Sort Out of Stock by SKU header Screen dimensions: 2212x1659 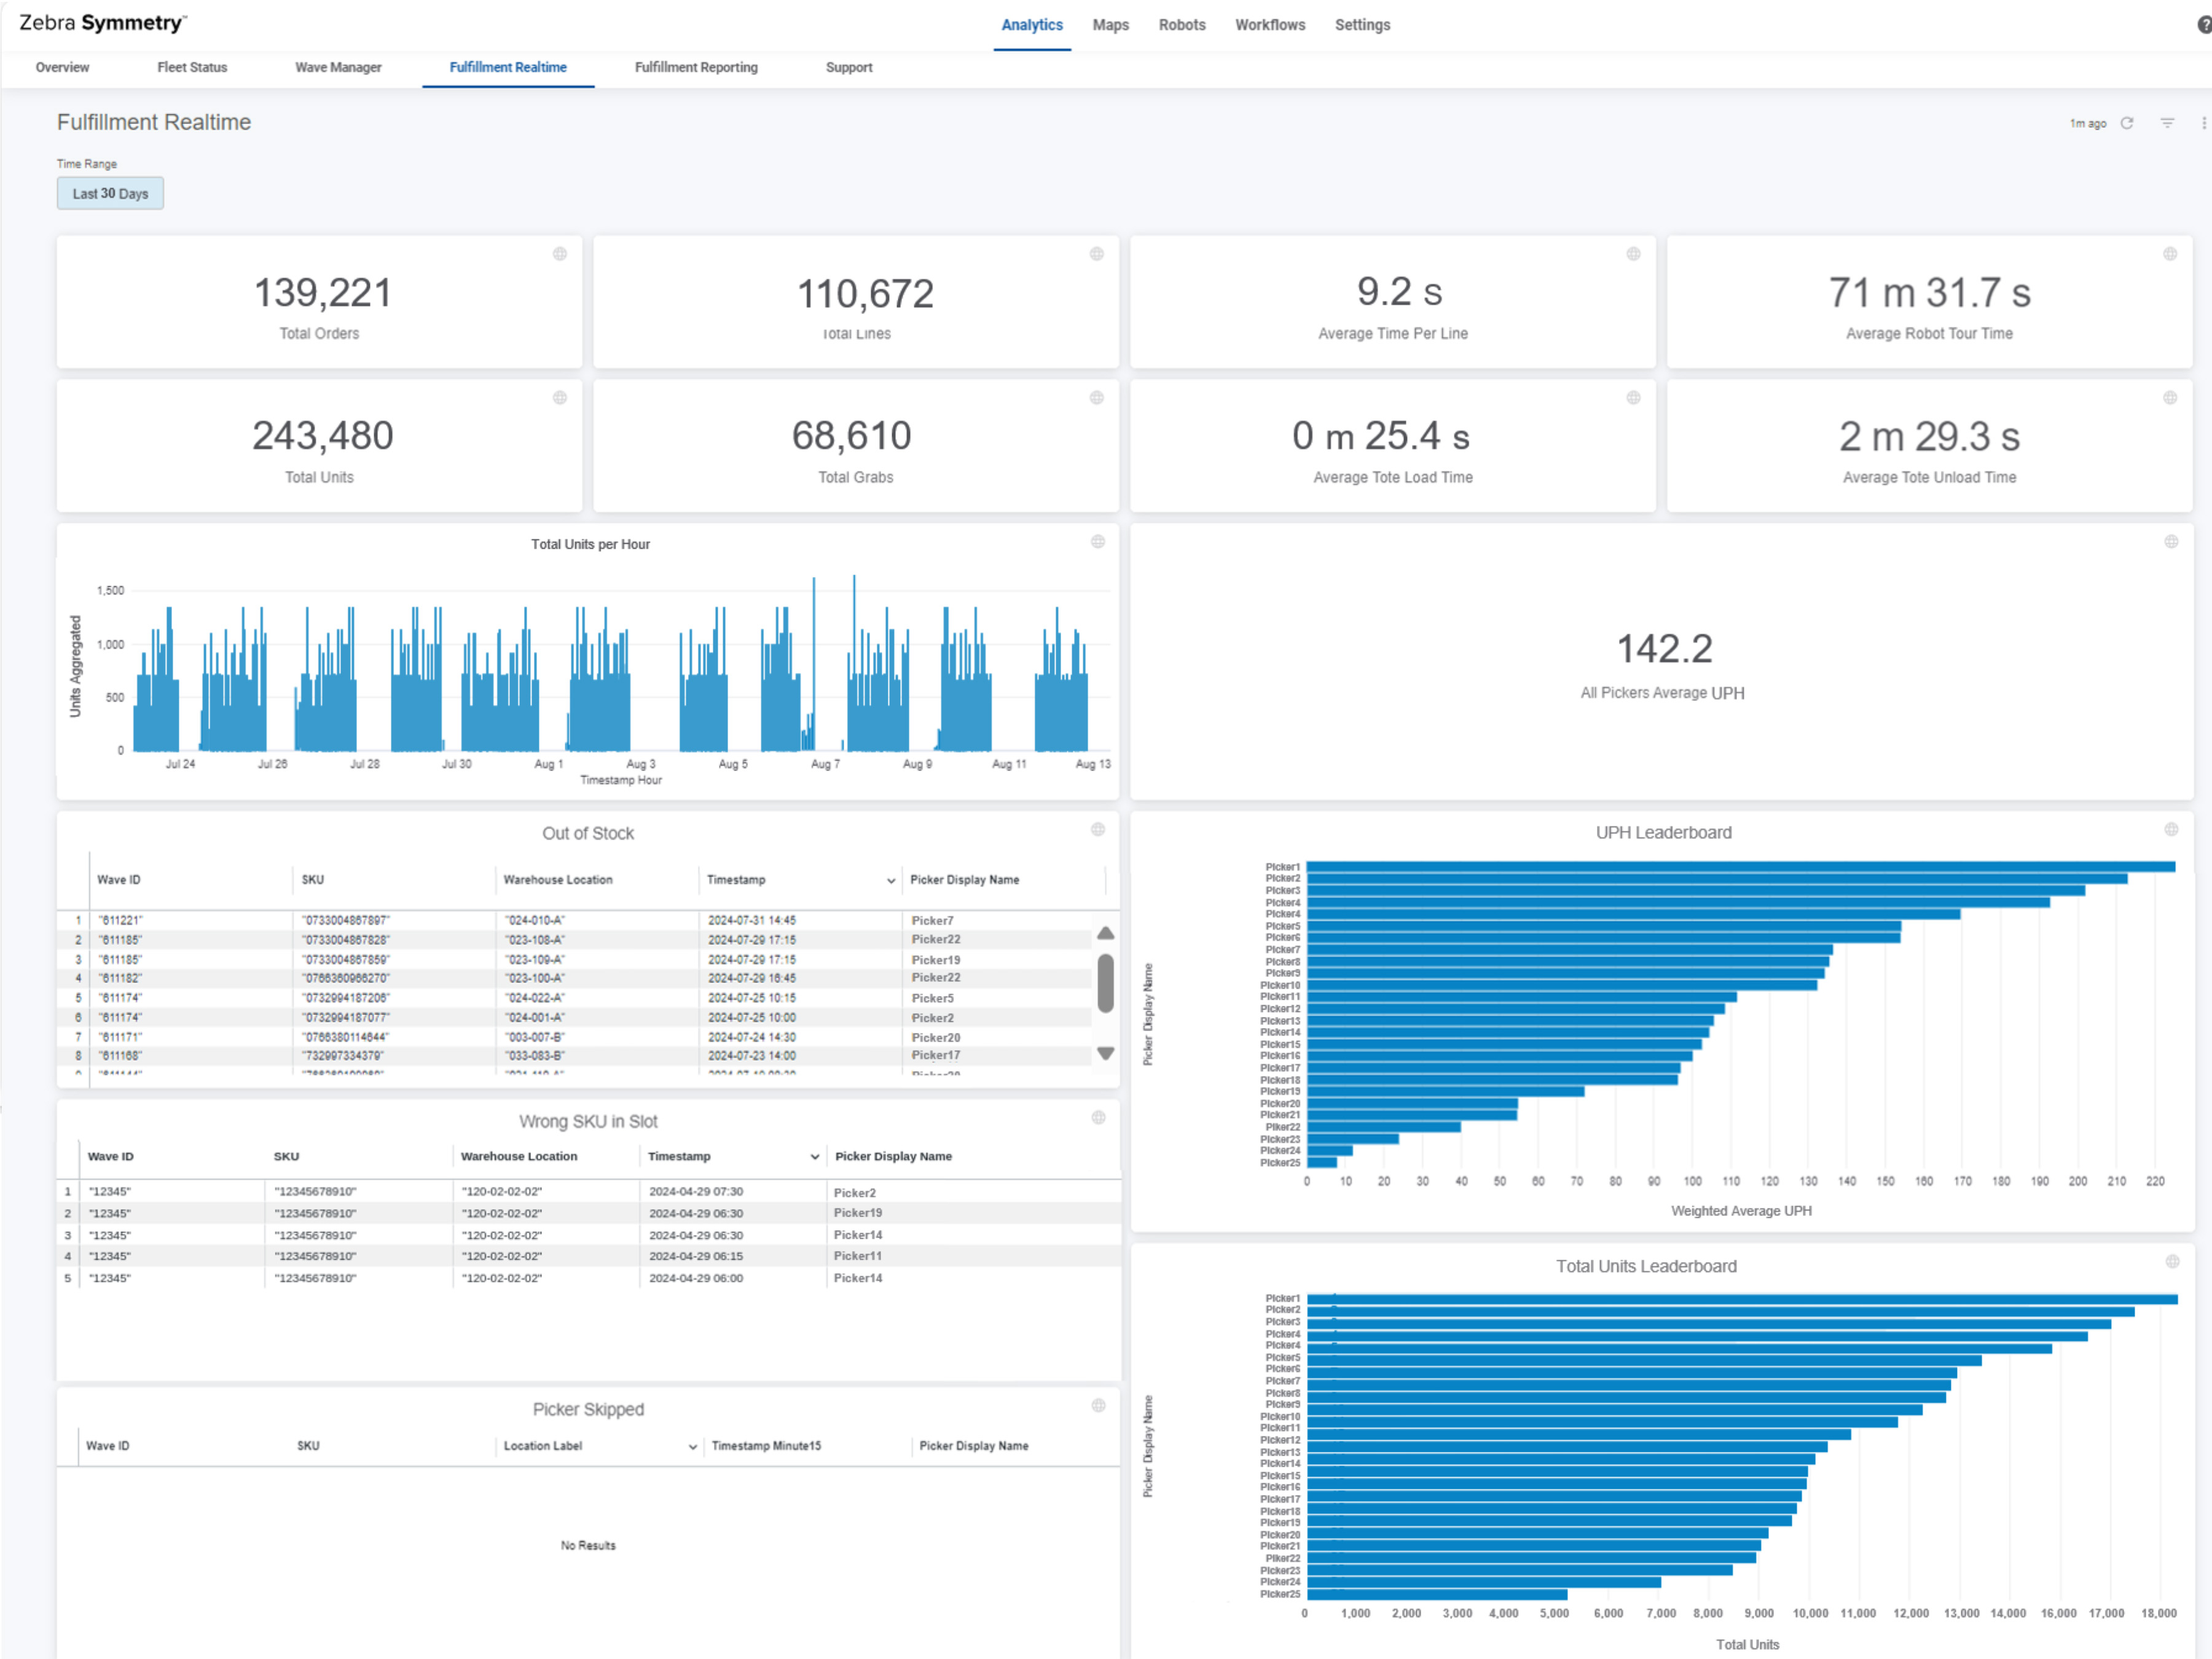tap(313, 880)
